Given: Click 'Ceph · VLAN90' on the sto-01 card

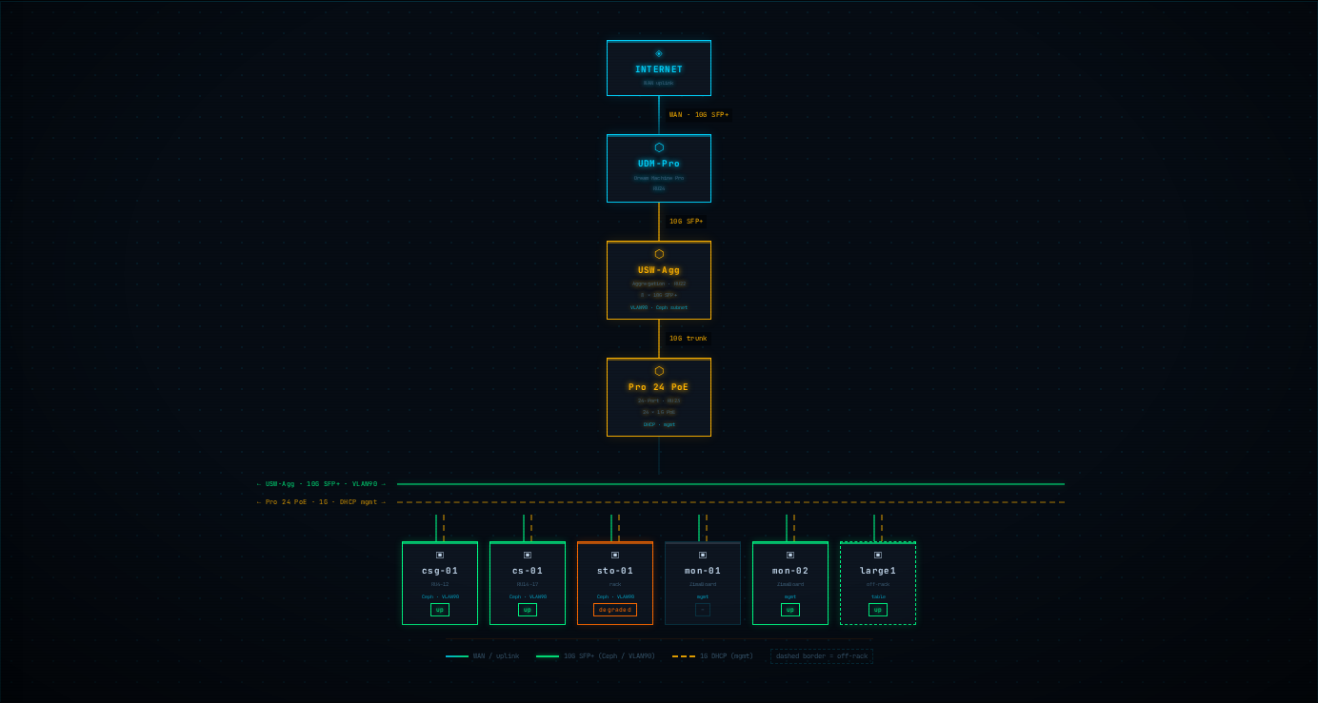Looking at the screenshot, I should coord(615,596).
